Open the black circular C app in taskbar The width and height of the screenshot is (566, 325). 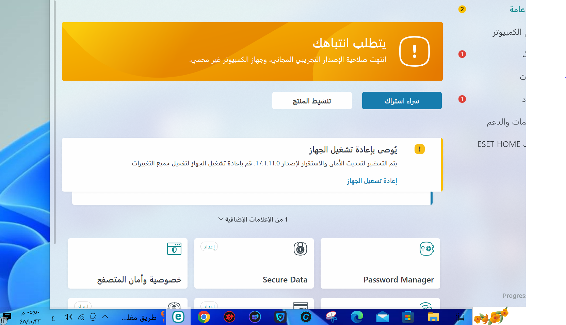306,317
